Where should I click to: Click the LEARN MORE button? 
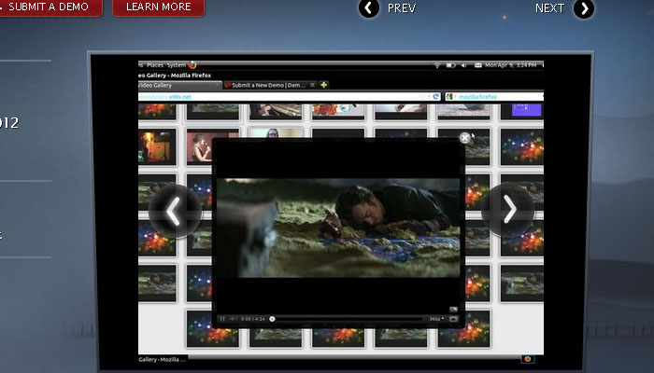159,7
